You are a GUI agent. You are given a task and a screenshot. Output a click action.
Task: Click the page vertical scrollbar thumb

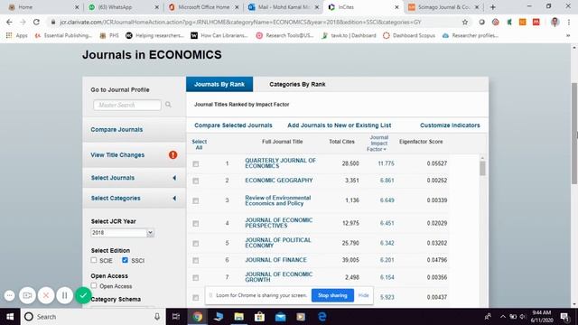(x=574, y=133)
